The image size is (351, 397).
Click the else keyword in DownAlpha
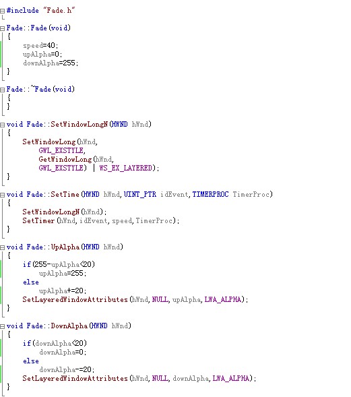point(31,361)
